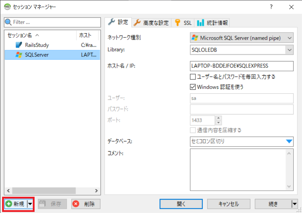Click the ホスト名 / IP input field
This screenshot has height=213, width=302.
click(242, 66)
